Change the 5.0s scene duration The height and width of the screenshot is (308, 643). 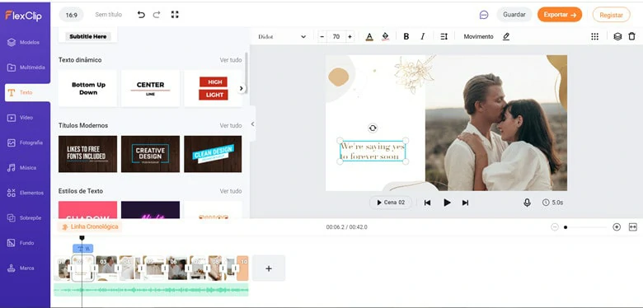click(x=552, y=203)
